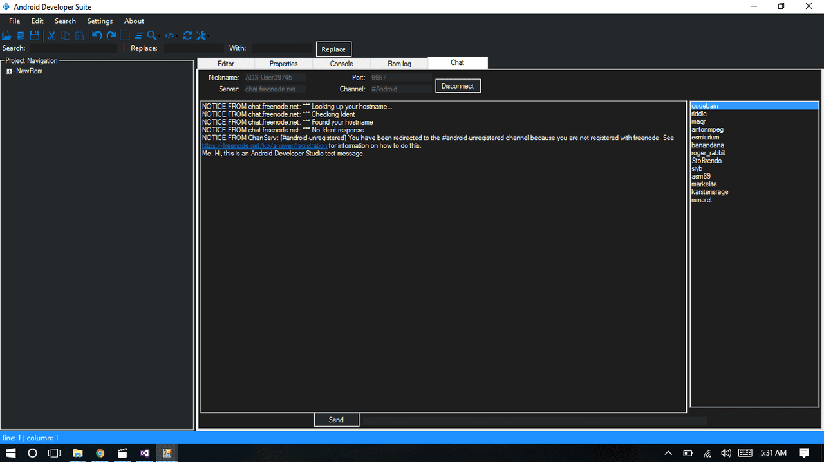Click the "line: 1 | column: 1" status text
824x462 pixels.
pos(30,438)
